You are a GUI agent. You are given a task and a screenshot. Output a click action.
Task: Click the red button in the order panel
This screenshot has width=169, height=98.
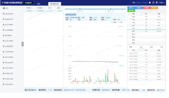point(146,8)
